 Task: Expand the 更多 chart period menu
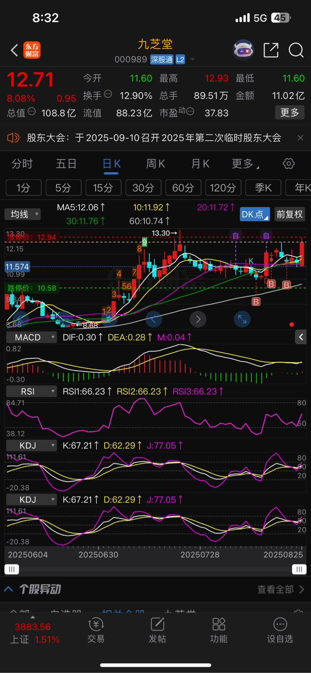(x=245, y=164)
